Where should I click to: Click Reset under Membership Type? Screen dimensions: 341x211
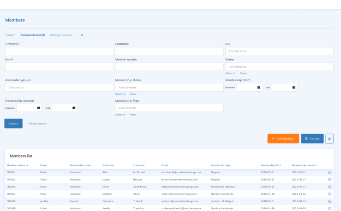pos(133,115)
